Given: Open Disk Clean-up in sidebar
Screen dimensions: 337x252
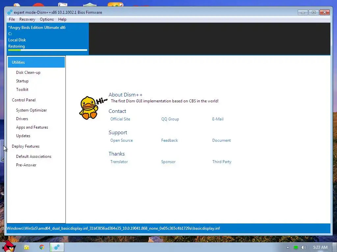Looking at the screenshot, I should (x=28, y=73).
